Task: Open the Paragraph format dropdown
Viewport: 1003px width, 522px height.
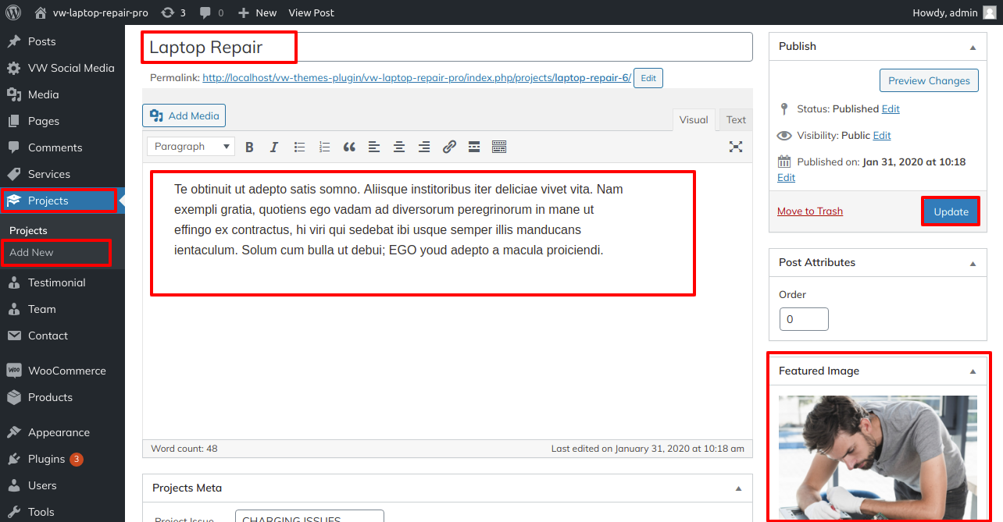Action: coord(191,147)
